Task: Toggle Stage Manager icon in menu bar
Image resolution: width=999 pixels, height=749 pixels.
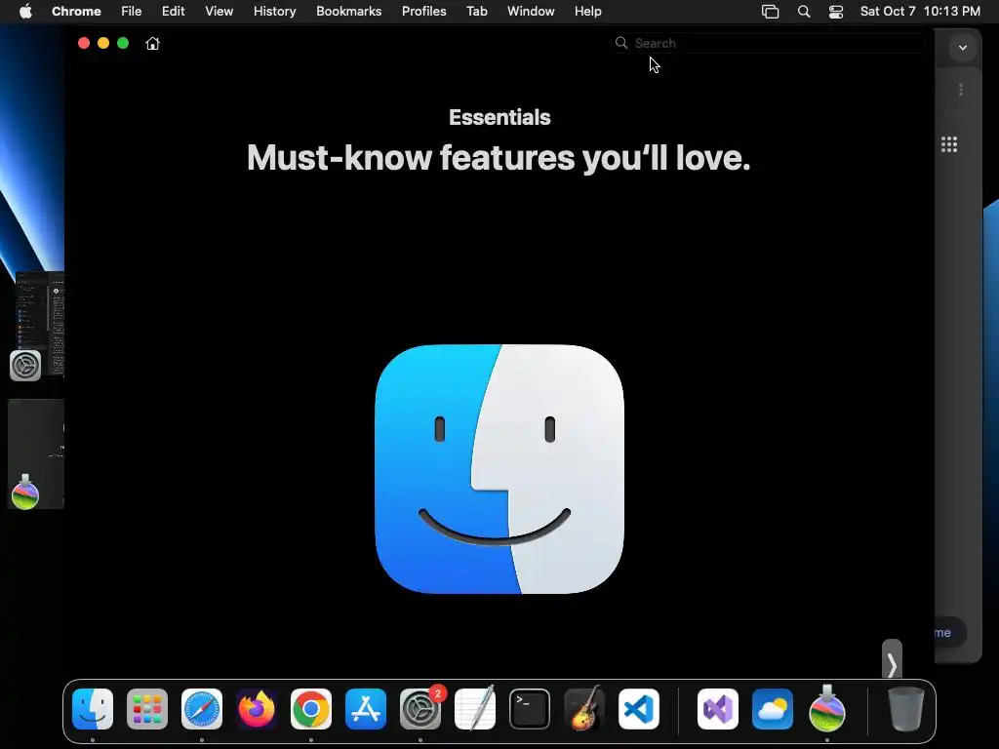Action: coord(771,12)
